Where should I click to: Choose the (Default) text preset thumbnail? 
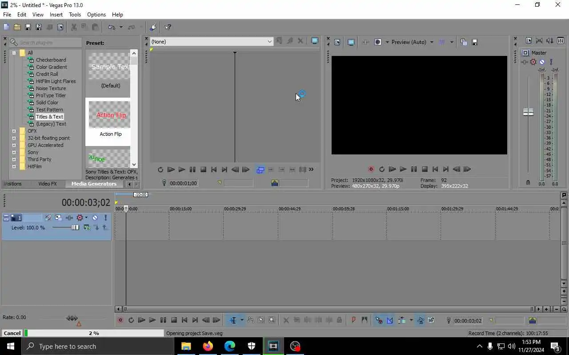point(109,67)
